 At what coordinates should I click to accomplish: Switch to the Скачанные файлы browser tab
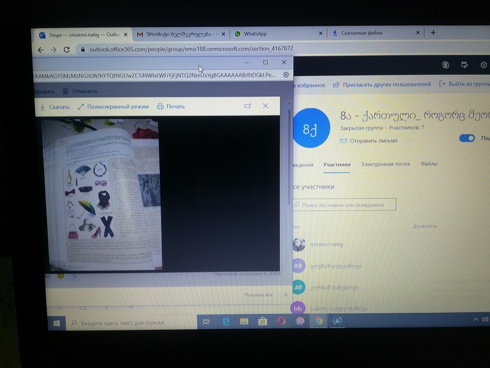click(375, 33)
